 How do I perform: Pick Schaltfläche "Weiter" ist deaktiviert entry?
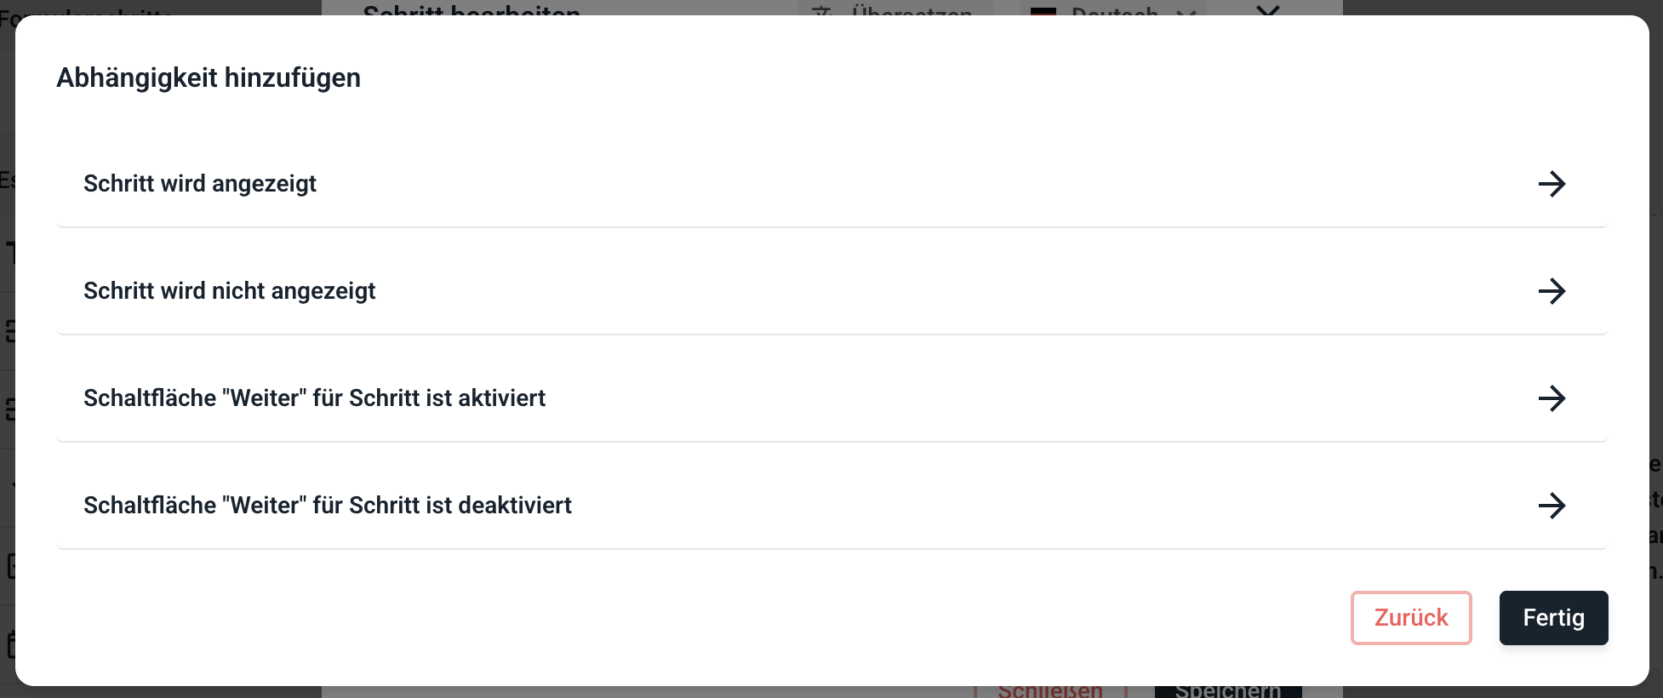click(x=831, y=506)
